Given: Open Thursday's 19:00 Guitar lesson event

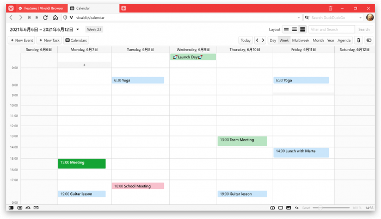Looking at the screenshot, I should tap(242, 194).
